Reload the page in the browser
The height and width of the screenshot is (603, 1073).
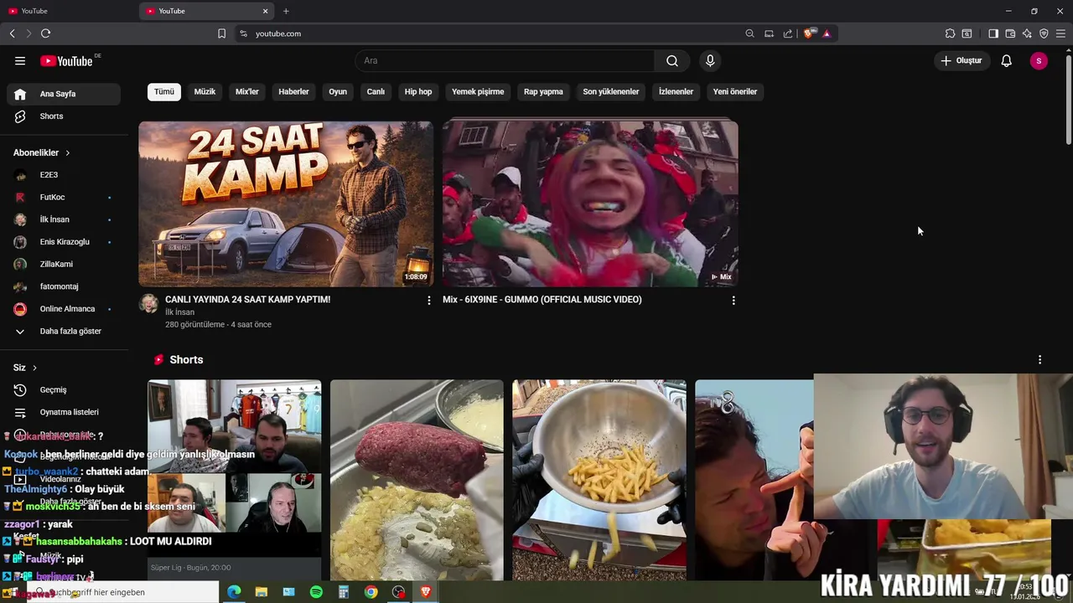click(x=45, y=33)
